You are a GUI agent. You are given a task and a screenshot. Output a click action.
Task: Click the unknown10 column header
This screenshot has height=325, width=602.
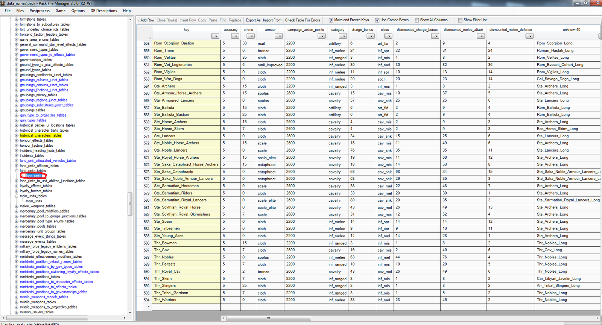(571, 30)
